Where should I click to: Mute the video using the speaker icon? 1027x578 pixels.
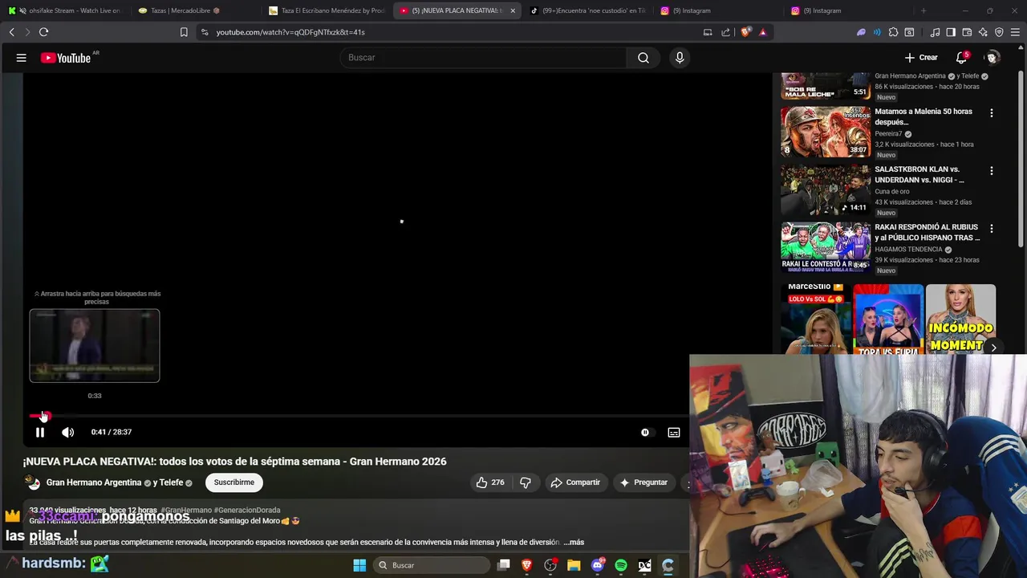(x=68, y=432)
